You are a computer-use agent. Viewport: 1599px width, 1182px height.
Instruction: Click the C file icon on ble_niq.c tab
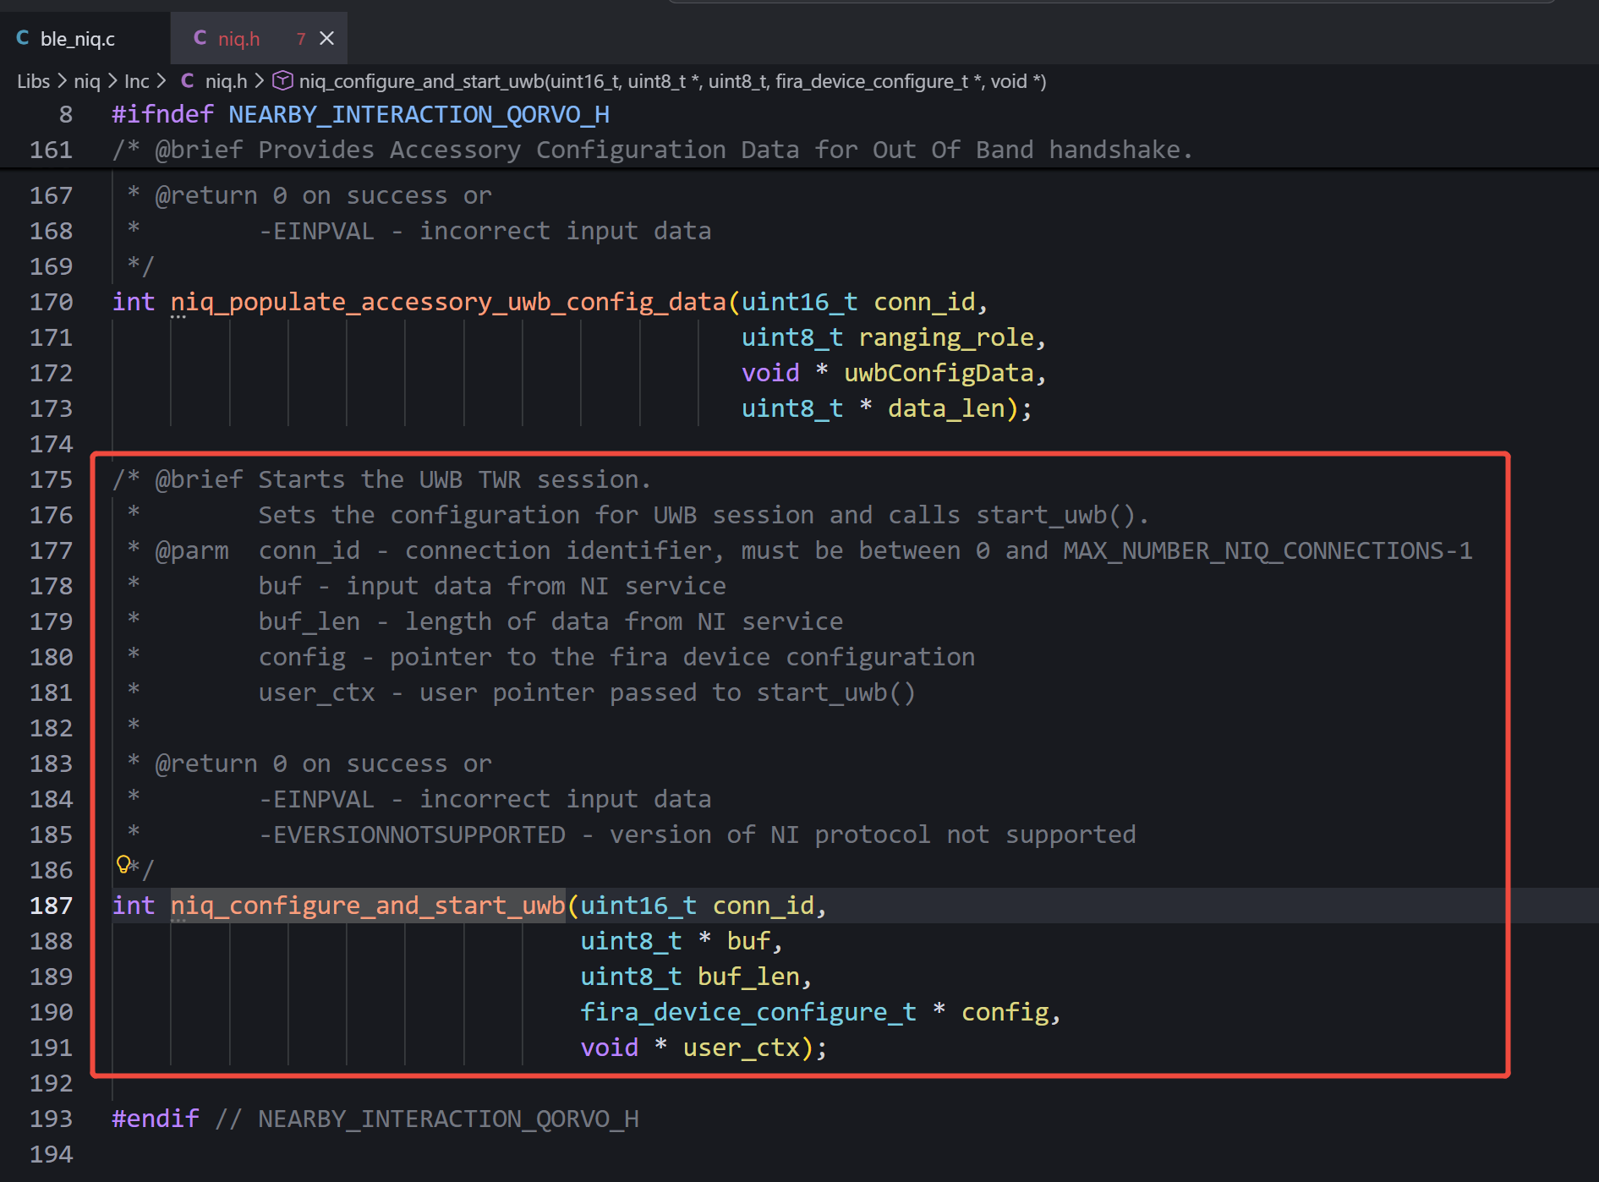click(23, 38)
